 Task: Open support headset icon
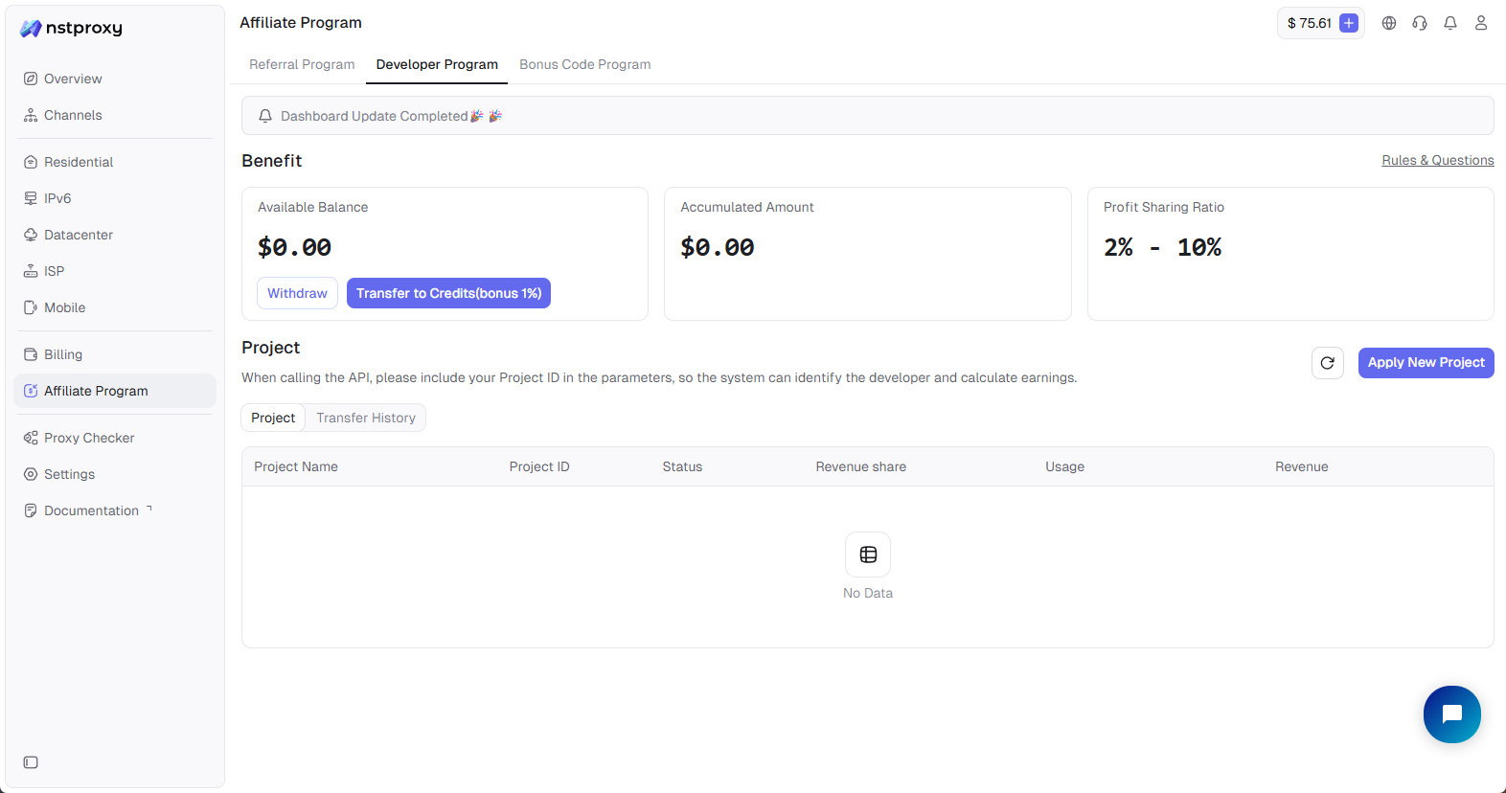[1419, 23]
